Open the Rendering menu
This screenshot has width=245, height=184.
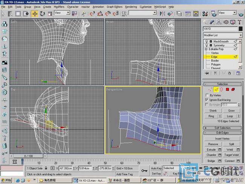[131, 7]
